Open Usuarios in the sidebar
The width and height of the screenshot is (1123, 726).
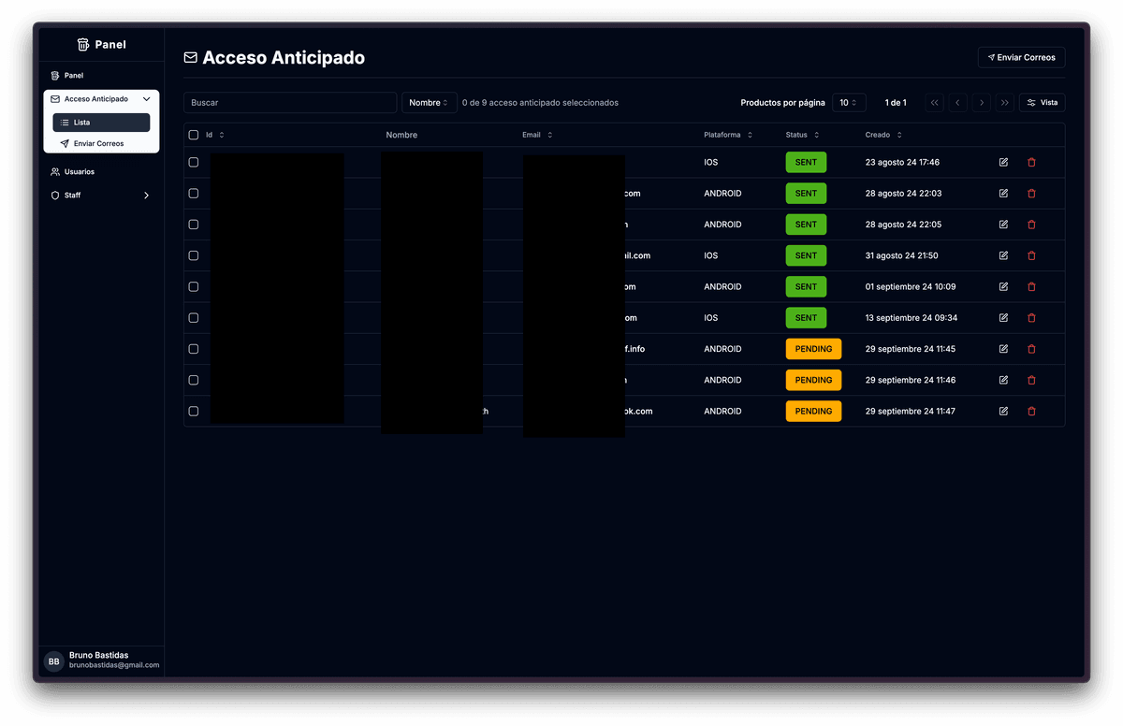click(x=80, y=172)
